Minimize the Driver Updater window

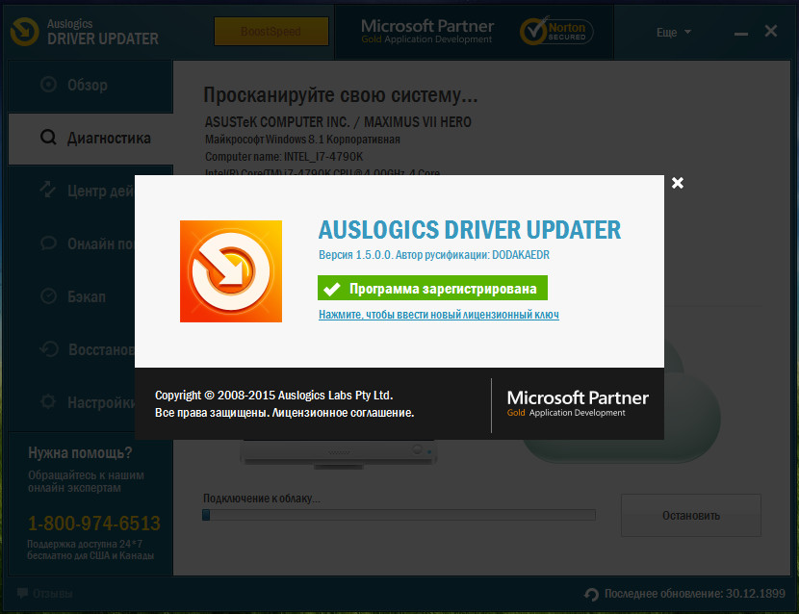(741, 33)
